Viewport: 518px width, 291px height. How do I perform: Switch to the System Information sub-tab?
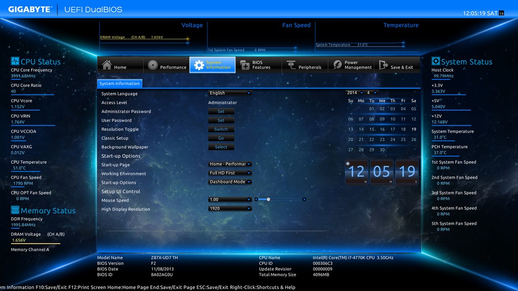click(x=119, y=83)
